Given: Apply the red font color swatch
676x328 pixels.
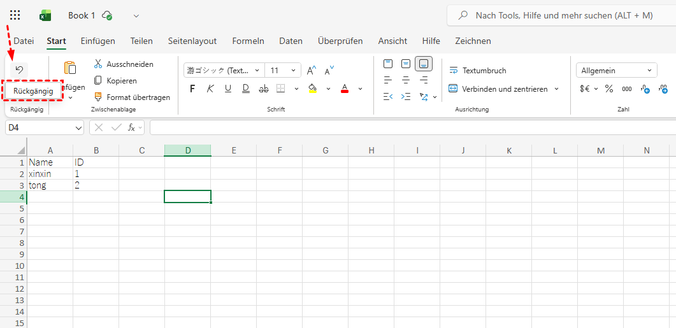Looking at the screenshot, I should click(345, 89).
